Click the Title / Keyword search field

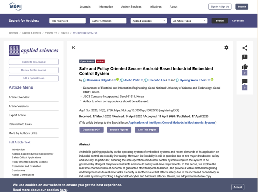68,21
